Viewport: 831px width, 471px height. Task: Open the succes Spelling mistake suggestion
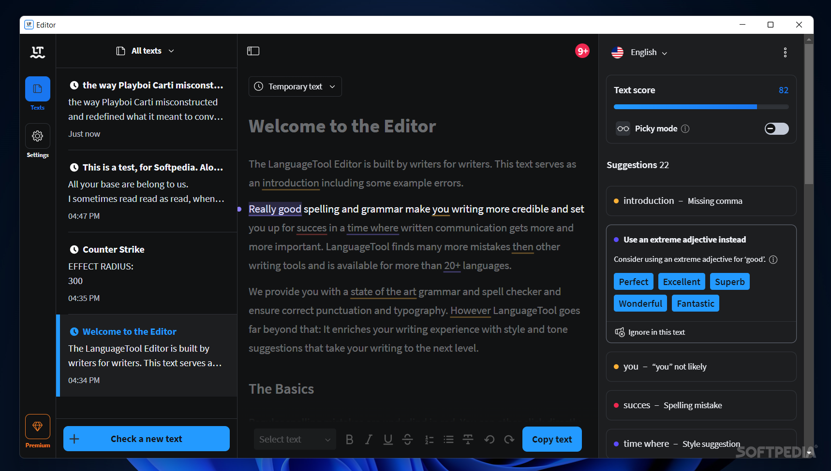(701, 405)
